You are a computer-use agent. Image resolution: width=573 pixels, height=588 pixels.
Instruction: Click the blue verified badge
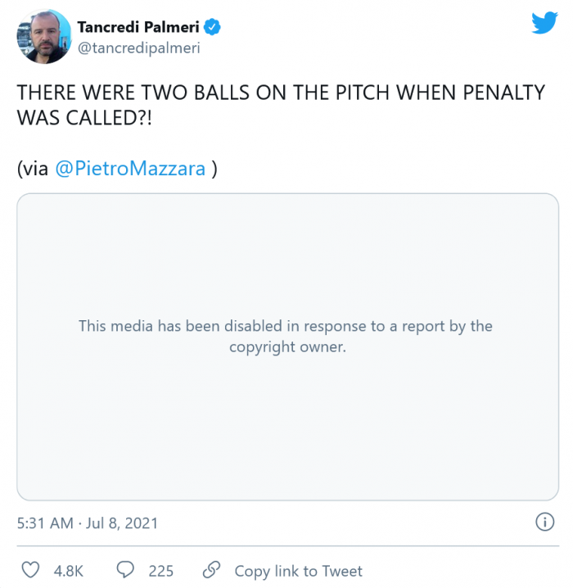212,27
